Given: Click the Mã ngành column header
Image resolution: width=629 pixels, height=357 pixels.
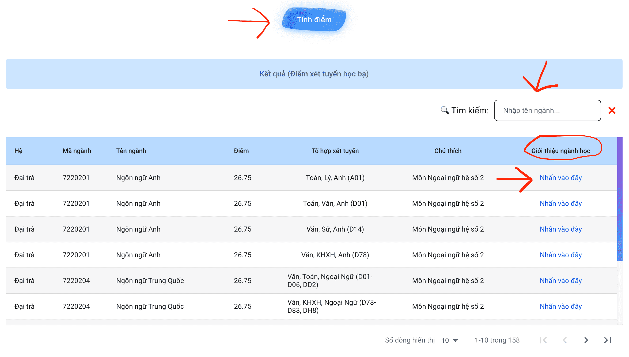Looking at the screenshot, I should tap(77, 151).
